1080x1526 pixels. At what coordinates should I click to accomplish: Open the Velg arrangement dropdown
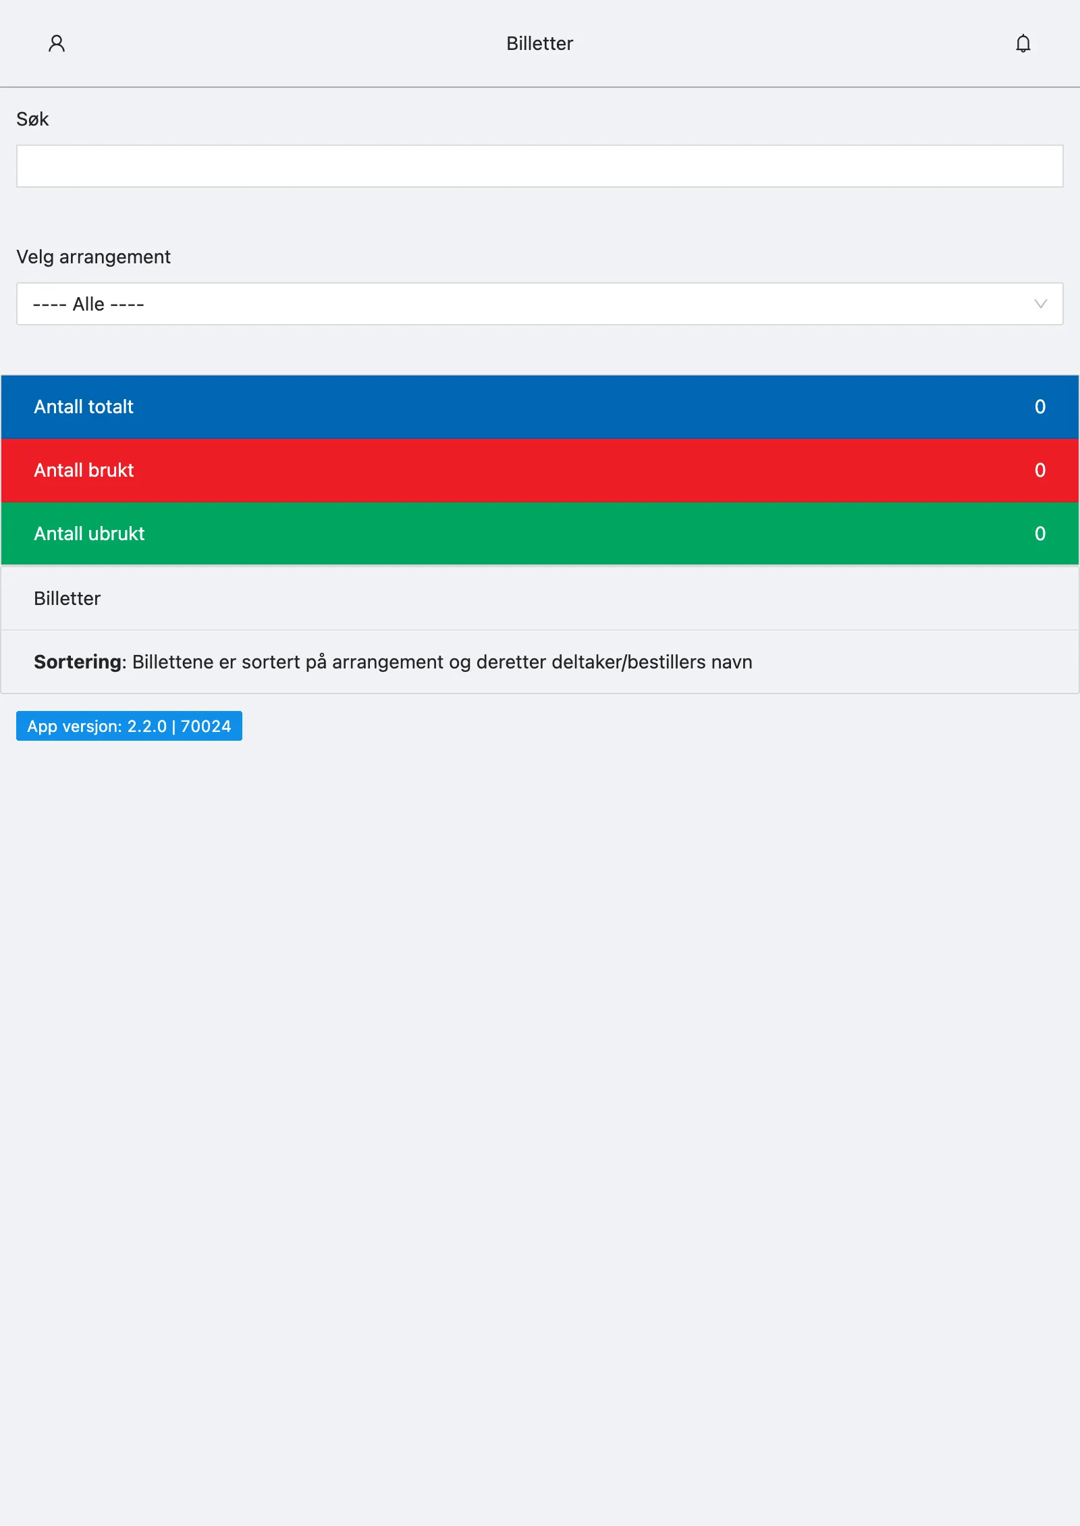pos(540,304)
